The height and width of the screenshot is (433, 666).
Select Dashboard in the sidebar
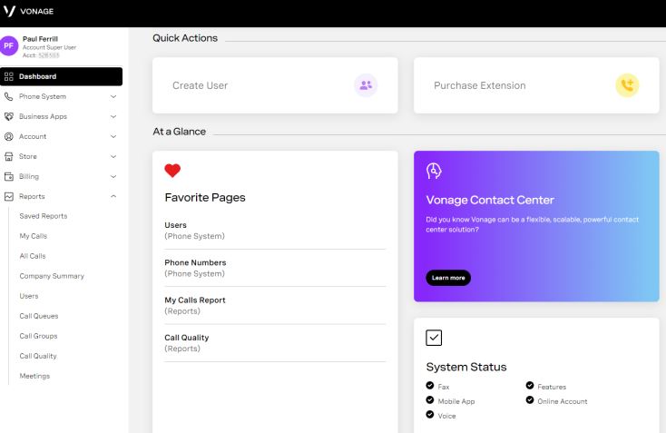61,76
